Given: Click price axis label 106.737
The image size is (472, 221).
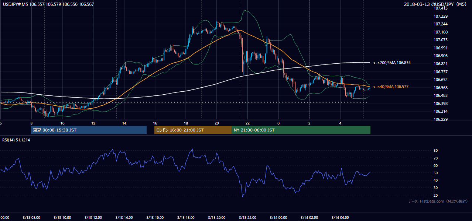Looking at the screenshot, I should click(x=440, y=72).
